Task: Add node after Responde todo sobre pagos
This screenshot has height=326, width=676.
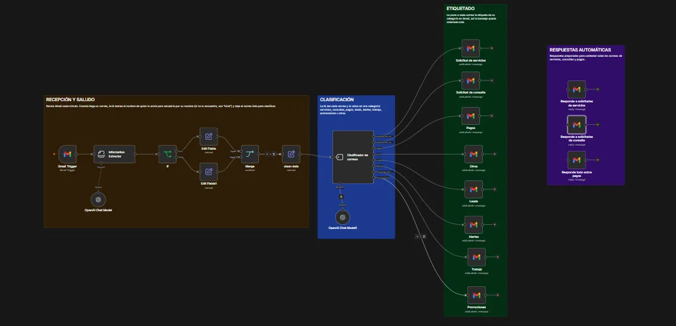Action: coord(598,160)
